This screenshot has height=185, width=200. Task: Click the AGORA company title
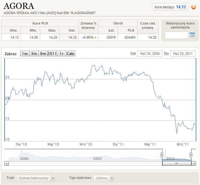19,6
